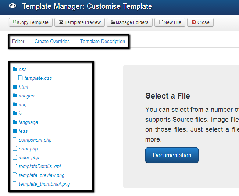
Task: Click the html folder icon
Action: pyautogui.click(x=15, y=87)
